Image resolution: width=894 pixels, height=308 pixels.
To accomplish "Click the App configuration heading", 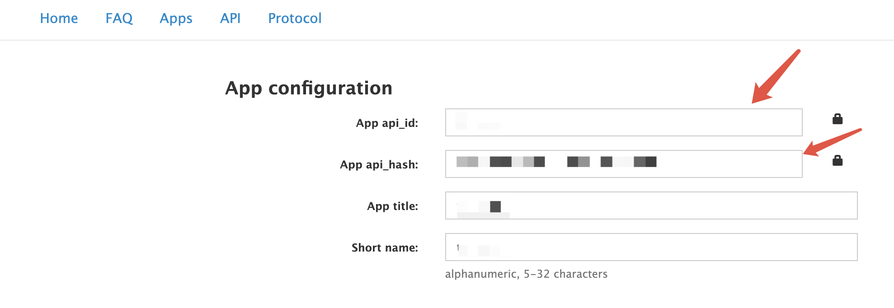I will pos(309,88).
